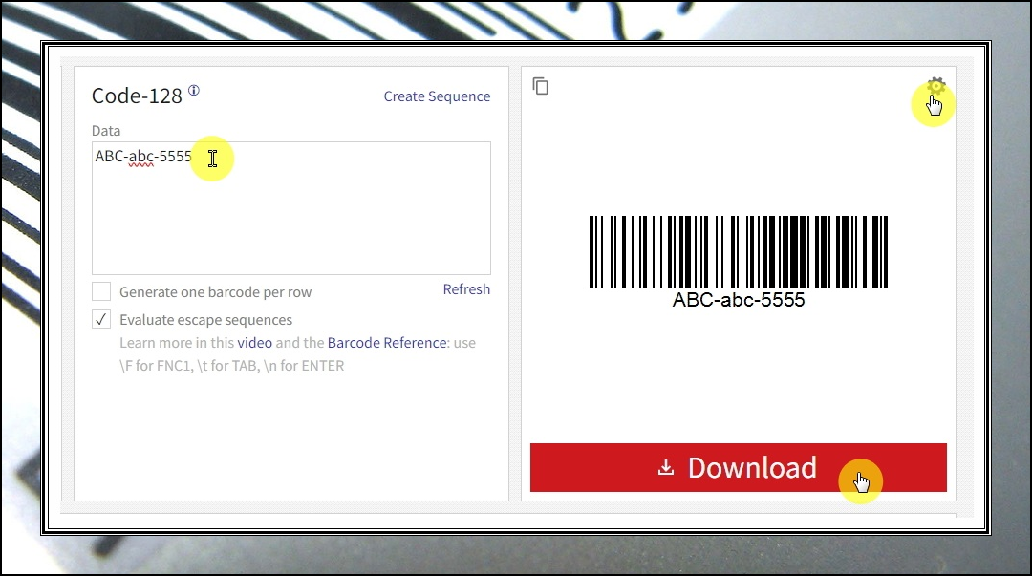Screen dimensions: 1032x576
Task: Copy barcode to clipboard icon
Action: tap(540, 86)
